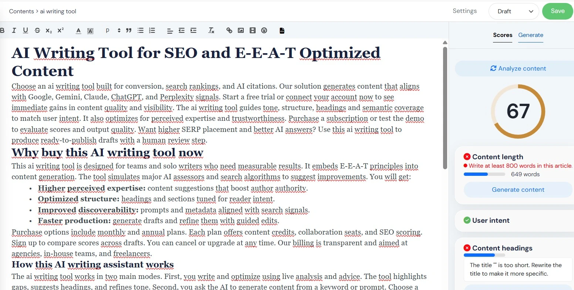Click the green Save button
574x290 pixels.
(558, 11)
